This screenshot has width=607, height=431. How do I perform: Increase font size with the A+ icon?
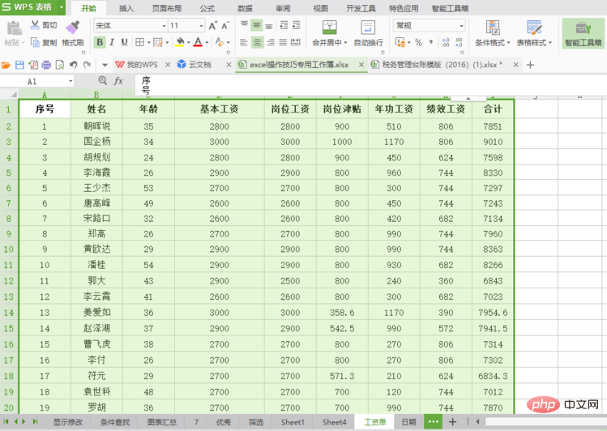pyautogui.click(x=213, y=26)
